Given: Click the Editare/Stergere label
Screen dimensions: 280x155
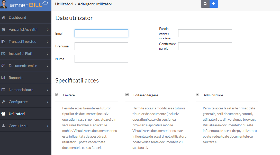Looking at the screenshot, I should (x=146, y=95).
